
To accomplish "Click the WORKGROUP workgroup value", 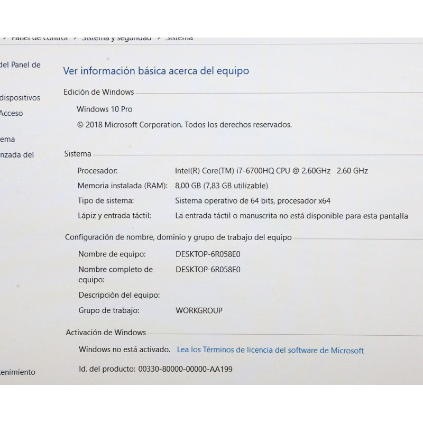I will pos(199,310).
